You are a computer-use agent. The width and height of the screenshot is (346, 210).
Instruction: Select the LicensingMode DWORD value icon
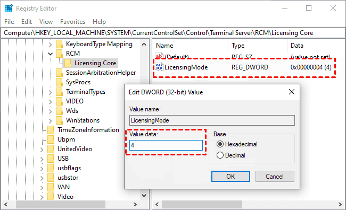[159, 67]
